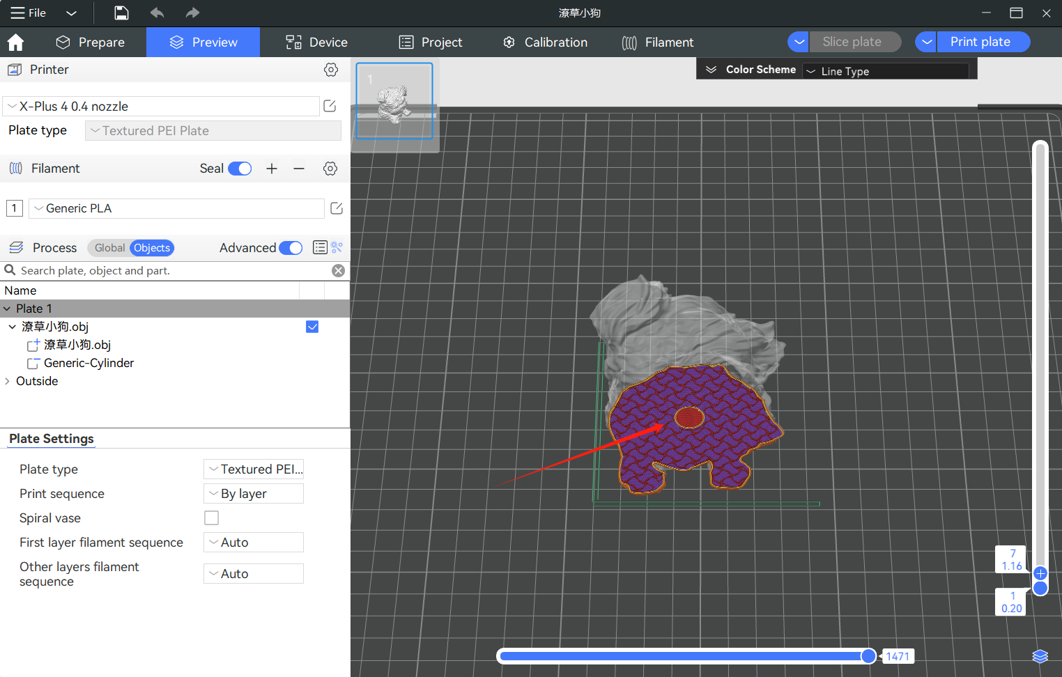Maximize the slicer window
This screenshot has height=677, width=1062.
[x=1016, y=13]
